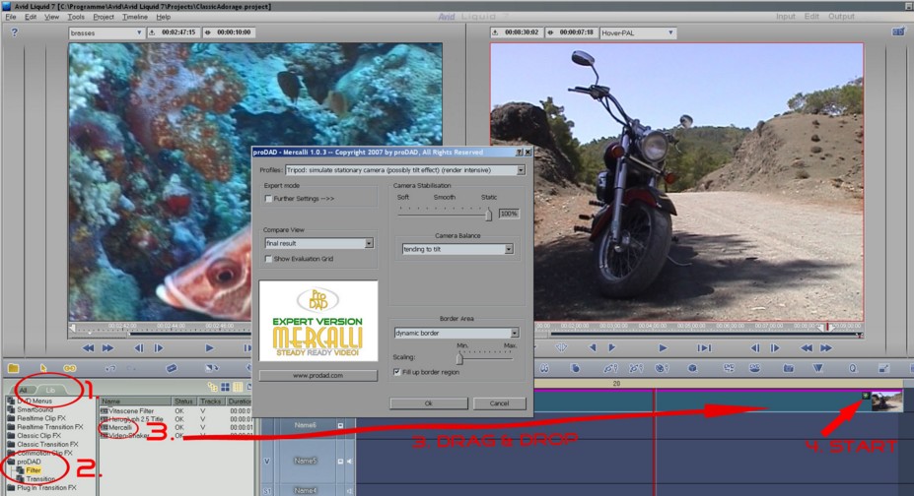This screenshot has height=496, width=914.
Task: Open the Camera Balance tending to tilt dropdown
Action: point(457,249)
